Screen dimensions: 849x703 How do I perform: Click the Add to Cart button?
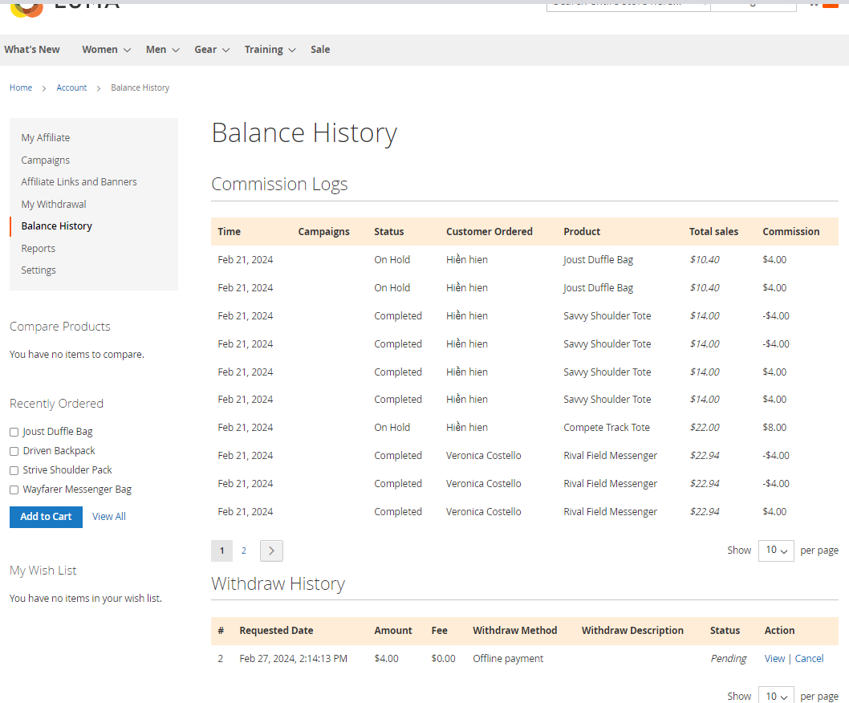[46, 517]
